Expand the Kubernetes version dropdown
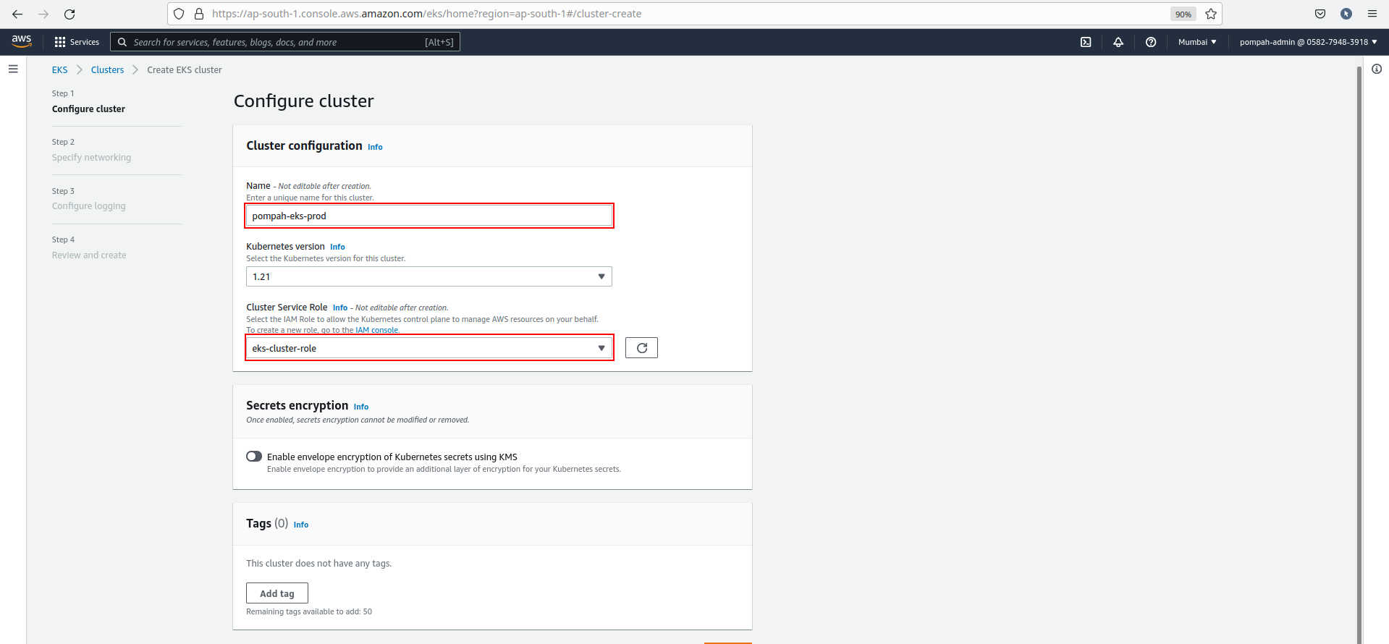The image size is (1389, 644). pos(428,276)
